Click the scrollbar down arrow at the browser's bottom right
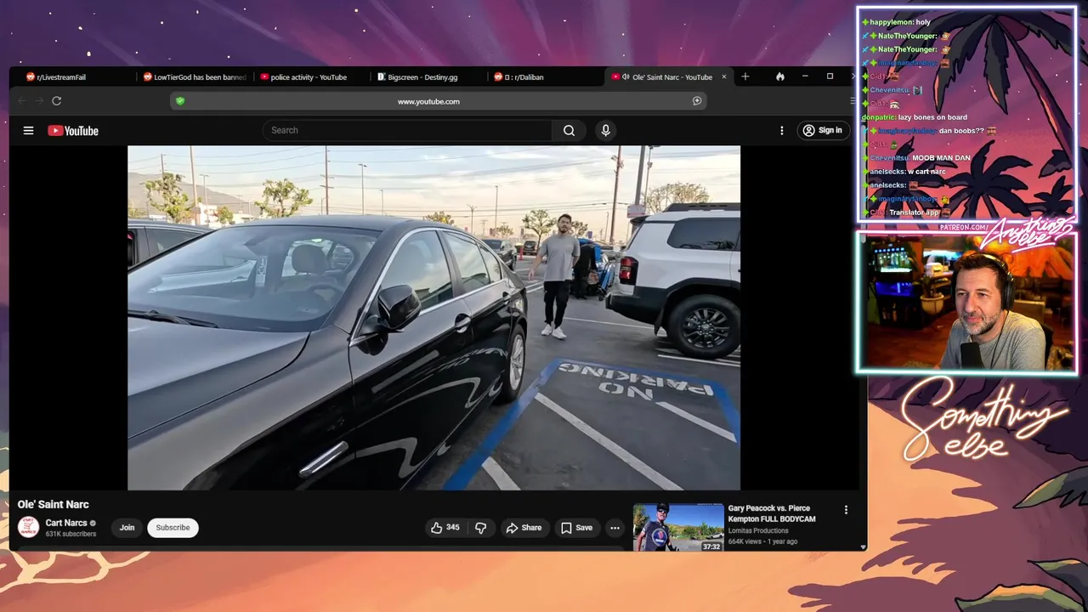This screenshot has height=612, width=1088. [864, 547]
